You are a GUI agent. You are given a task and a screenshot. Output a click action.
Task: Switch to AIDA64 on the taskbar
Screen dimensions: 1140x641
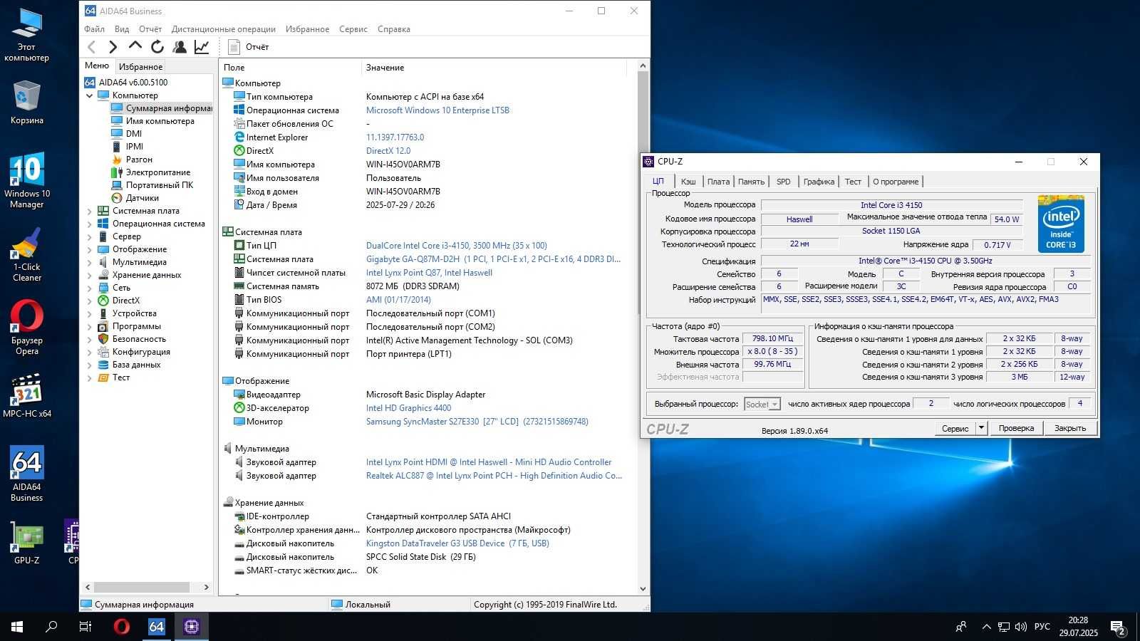coord(156,627)
